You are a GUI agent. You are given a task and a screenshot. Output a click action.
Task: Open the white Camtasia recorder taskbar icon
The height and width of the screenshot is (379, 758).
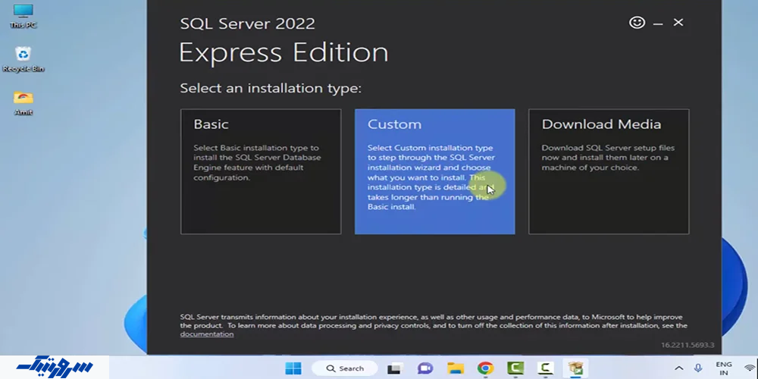[x=545, y=368]
